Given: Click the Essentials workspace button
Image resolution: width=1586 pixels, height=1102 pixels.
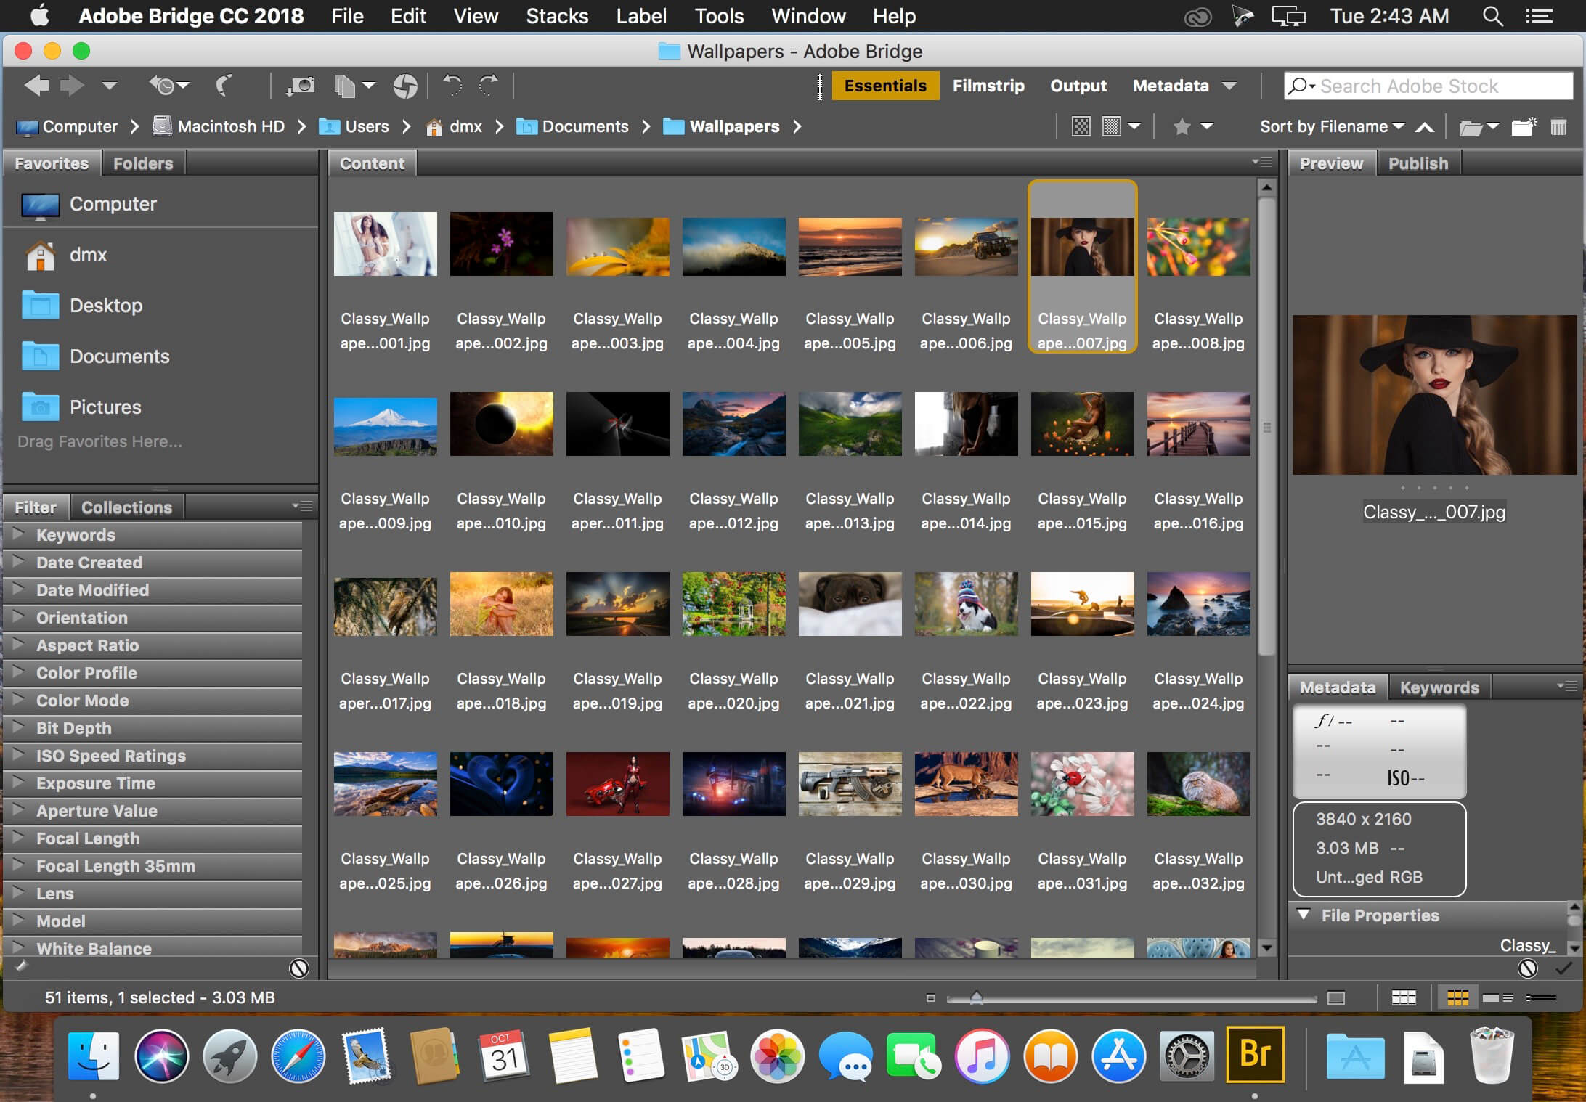Looking at the screenshot, I should tap(886, 84).
